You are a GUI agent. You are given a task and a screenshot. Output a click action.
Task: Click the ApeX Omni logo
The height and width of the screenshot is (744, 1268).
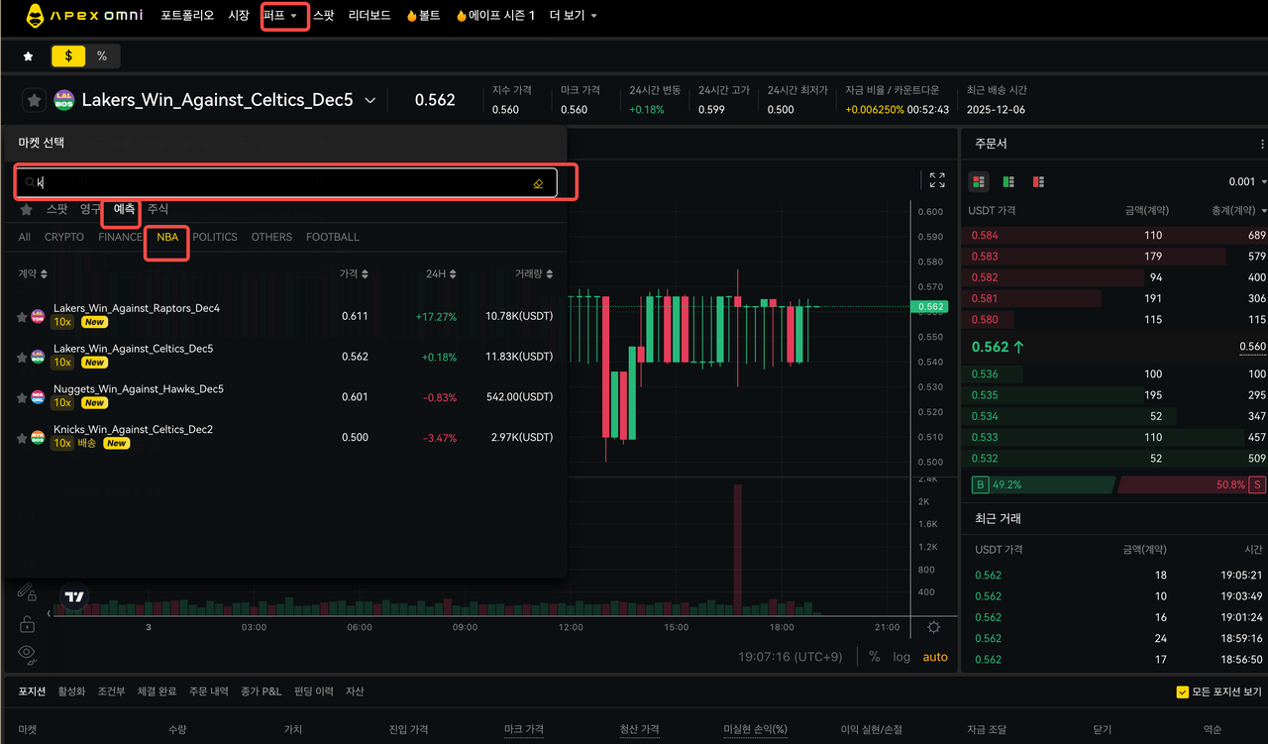click(x=84, y=16)
